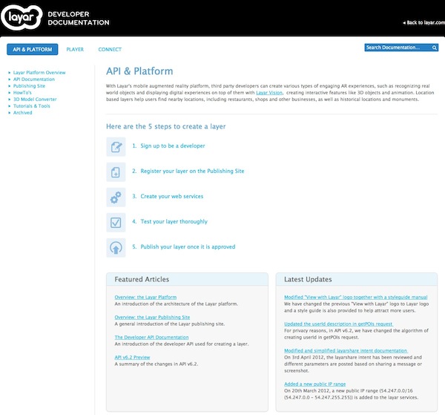Screen dimensions: 445x415
Task: Open Modified and simplified layarshare intent update
Action: [346, 350]
